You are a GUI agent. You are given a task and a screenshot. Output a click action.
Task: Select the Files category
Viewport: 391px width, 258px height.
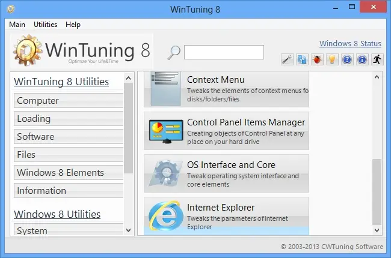click(69, 155)
